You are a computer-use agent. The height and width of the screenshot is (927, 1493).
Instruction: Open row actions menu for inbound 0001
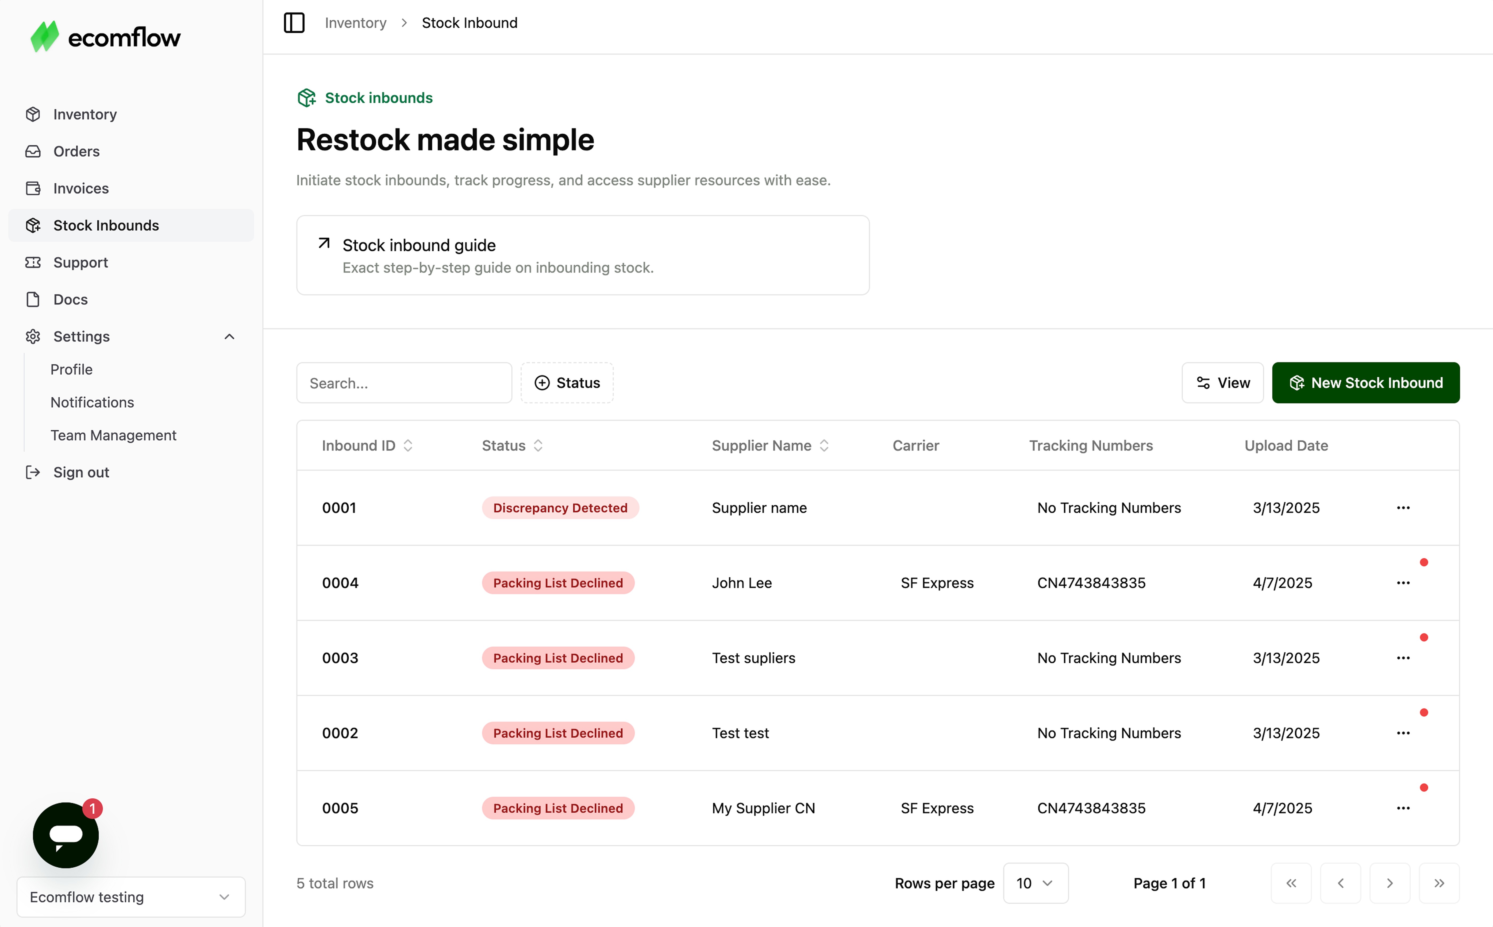click(x=1403, y=508)
